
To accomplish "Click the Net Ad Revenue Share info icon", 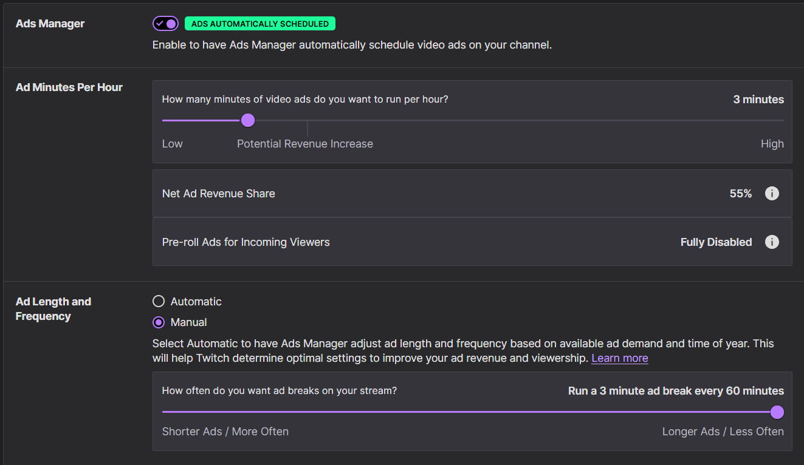I will [771, 194].
